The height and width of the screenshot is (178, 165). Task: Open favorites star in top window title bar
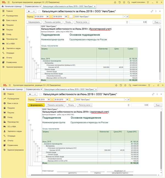124,2
